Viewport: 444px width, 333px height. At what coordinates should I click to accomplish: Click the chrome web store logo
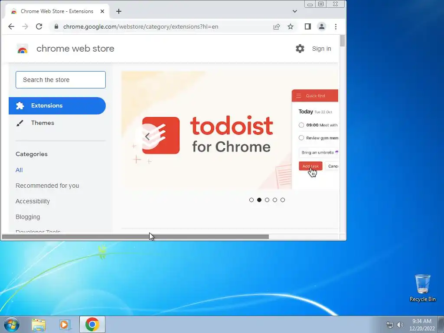coord(23,49)
